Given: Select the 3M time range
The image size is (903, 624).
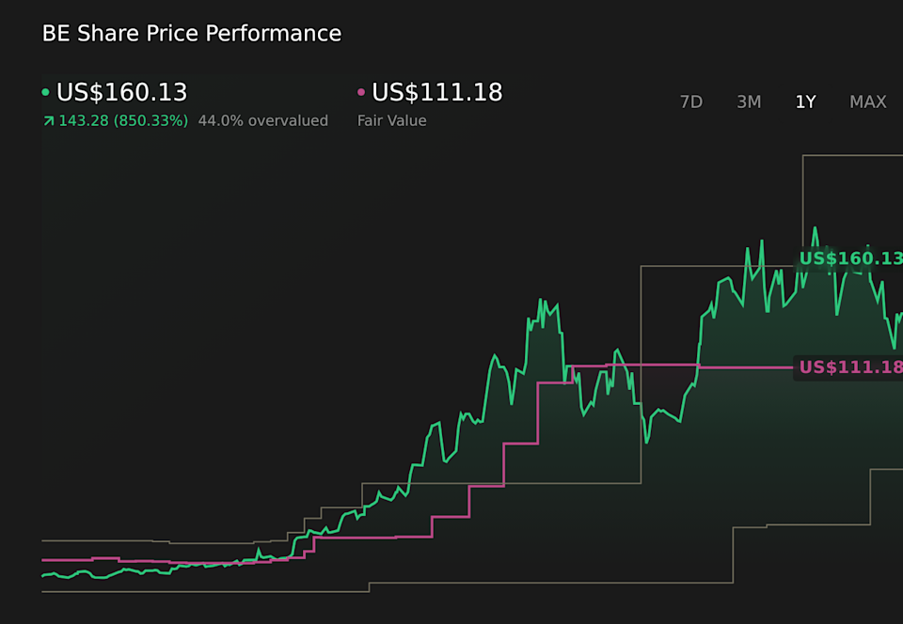Looking at the screenshot, I should 749,102.
